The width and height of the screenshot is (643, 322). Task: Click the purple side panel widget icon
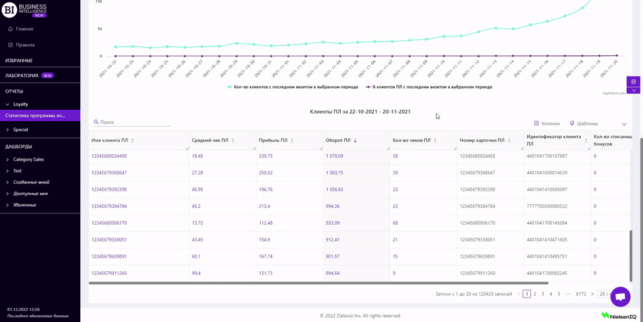click(x=633, y=82)
